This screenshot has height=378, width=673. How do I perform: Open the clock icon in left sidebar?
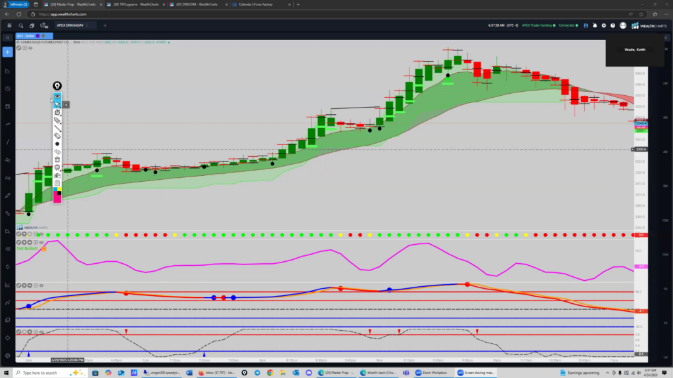(7, 89)
